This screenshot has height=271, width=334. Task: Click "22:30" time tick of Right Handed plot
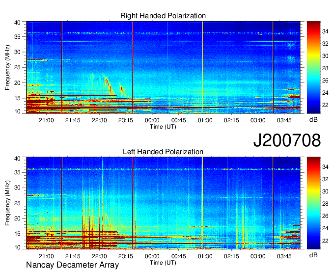pos(99,120)
